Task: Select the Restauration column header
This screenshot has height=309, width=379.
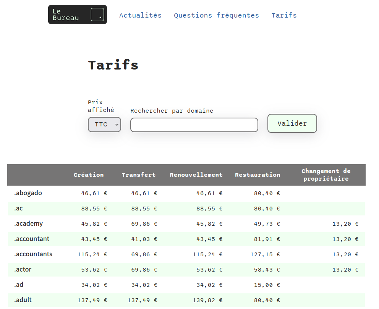Action: [258, 175]
